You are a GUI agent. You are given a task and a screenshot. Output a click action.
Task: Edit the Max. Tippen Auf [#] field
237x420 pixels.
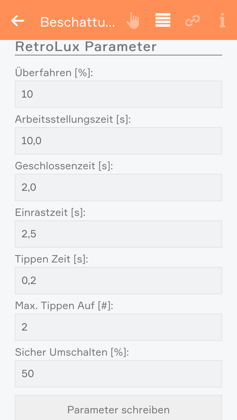(118, 327)
